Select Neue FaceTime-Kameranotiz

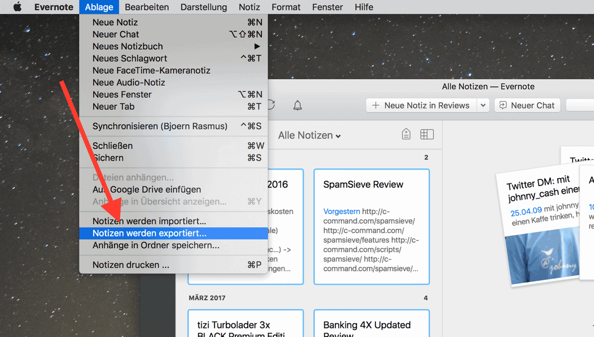[x=174, y=70]
